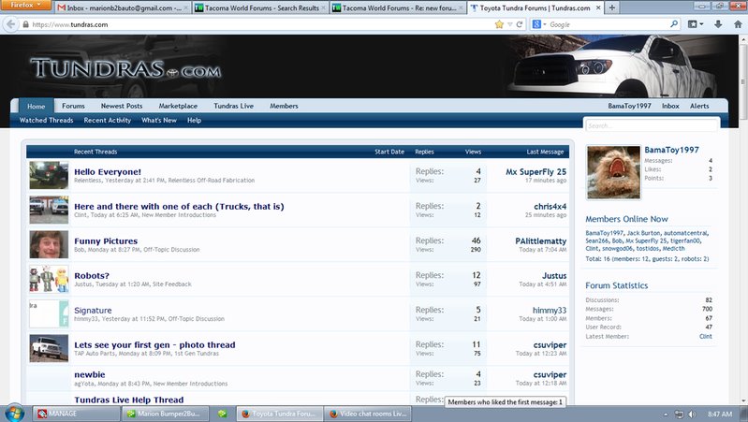Click the Windows Start orb
Image resolution: width=748 pixels, height=422 pixels.
click(14, 413)
